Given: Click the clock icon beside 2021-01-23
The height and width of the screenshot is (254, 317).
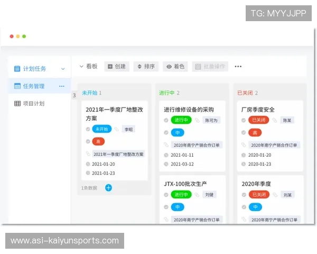Looking at the screenshot, I should pos(88,173).
